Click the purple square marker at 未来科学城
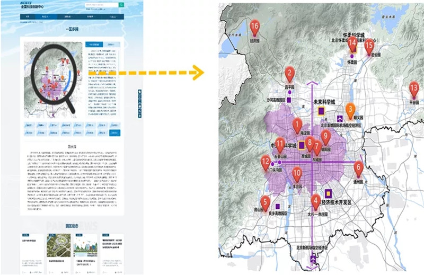 click(x=321, y=111)
